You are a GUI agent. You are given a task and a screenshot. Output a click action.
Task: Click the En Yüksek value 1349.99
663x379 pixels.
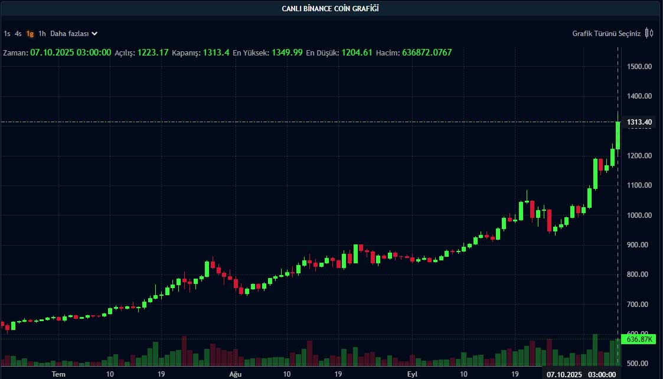286,53
